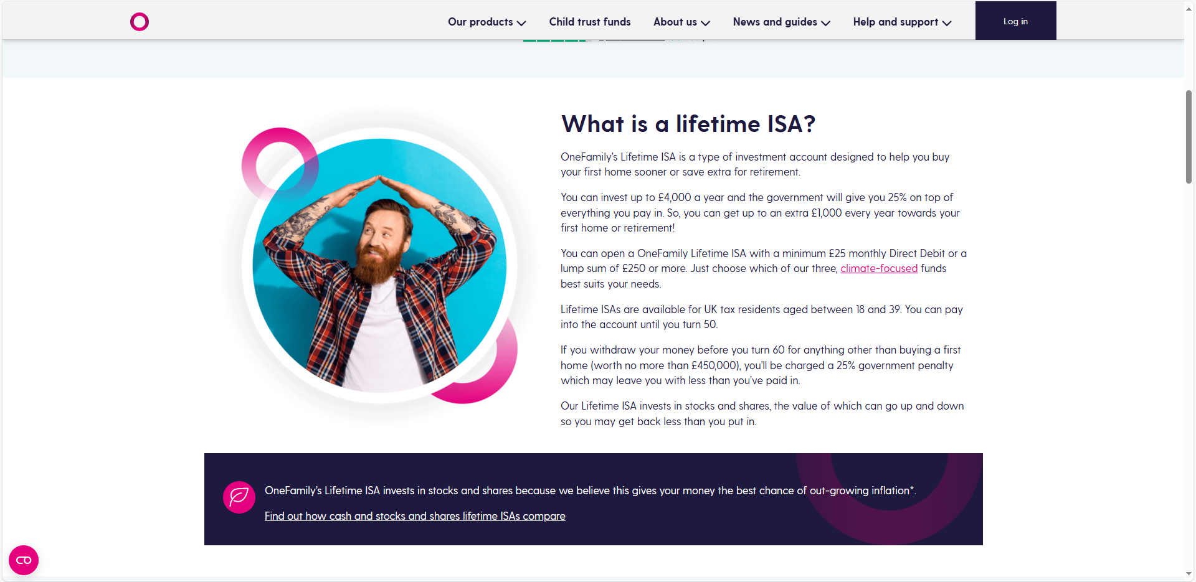Click the scrollbar down arrow

tap(1189, 574)
